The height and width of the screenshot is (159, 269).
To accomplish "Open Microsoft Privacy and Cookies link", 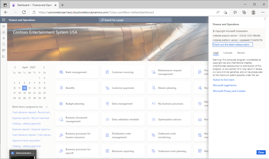I will click(229, 91).
